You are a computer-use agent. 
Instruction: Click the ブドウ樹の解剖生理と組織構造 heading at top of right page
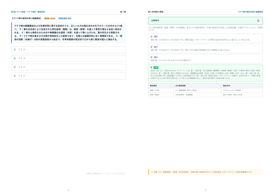250,12
